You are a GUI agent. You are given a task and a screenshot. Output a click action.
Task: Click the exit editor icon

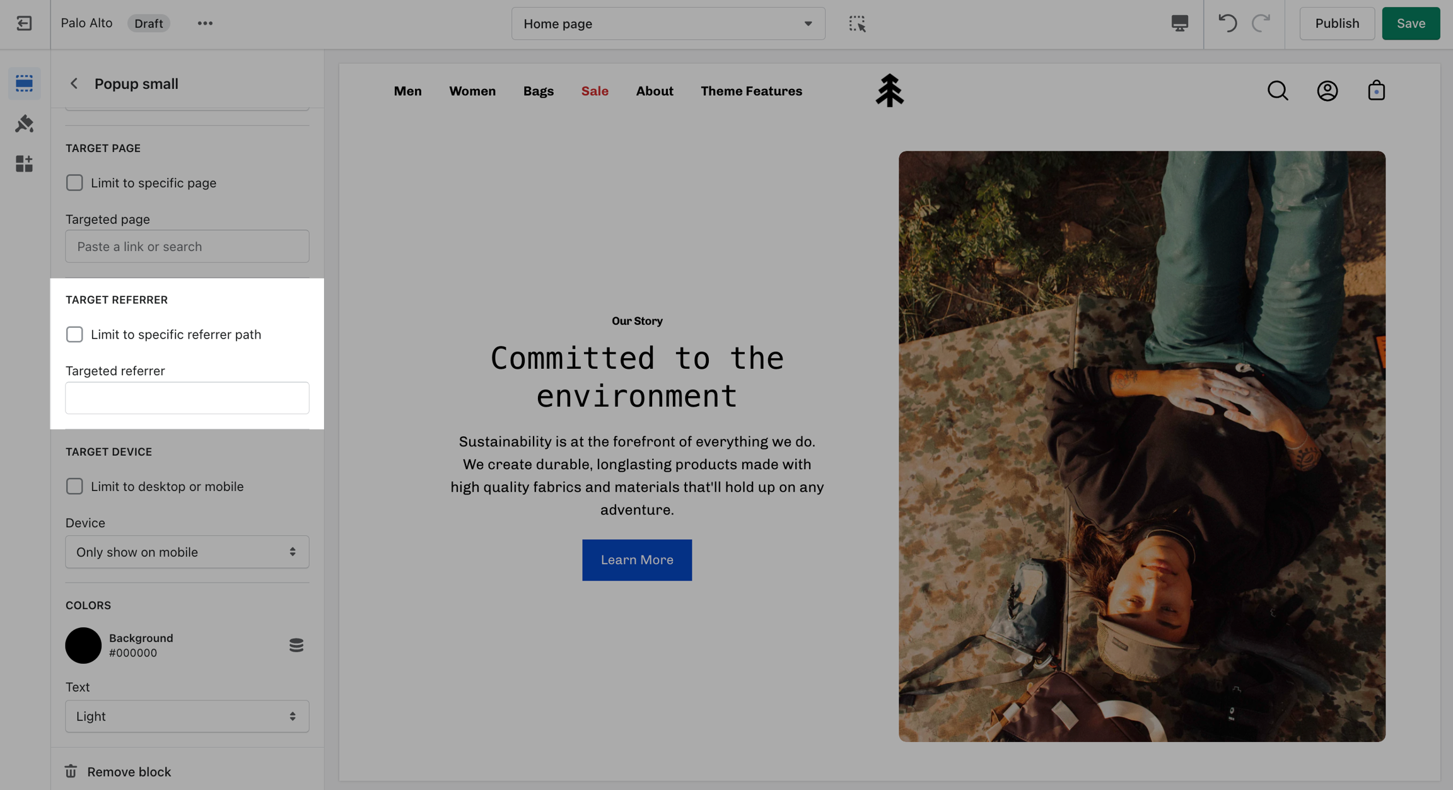pyautogui.click(x=24, y=23)
